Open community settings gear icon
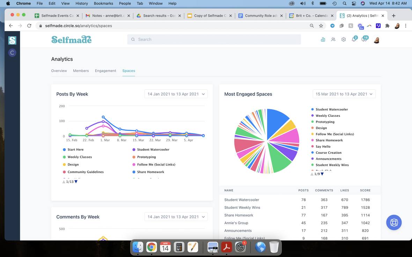The image size is (412, 257). pos(344,39)
